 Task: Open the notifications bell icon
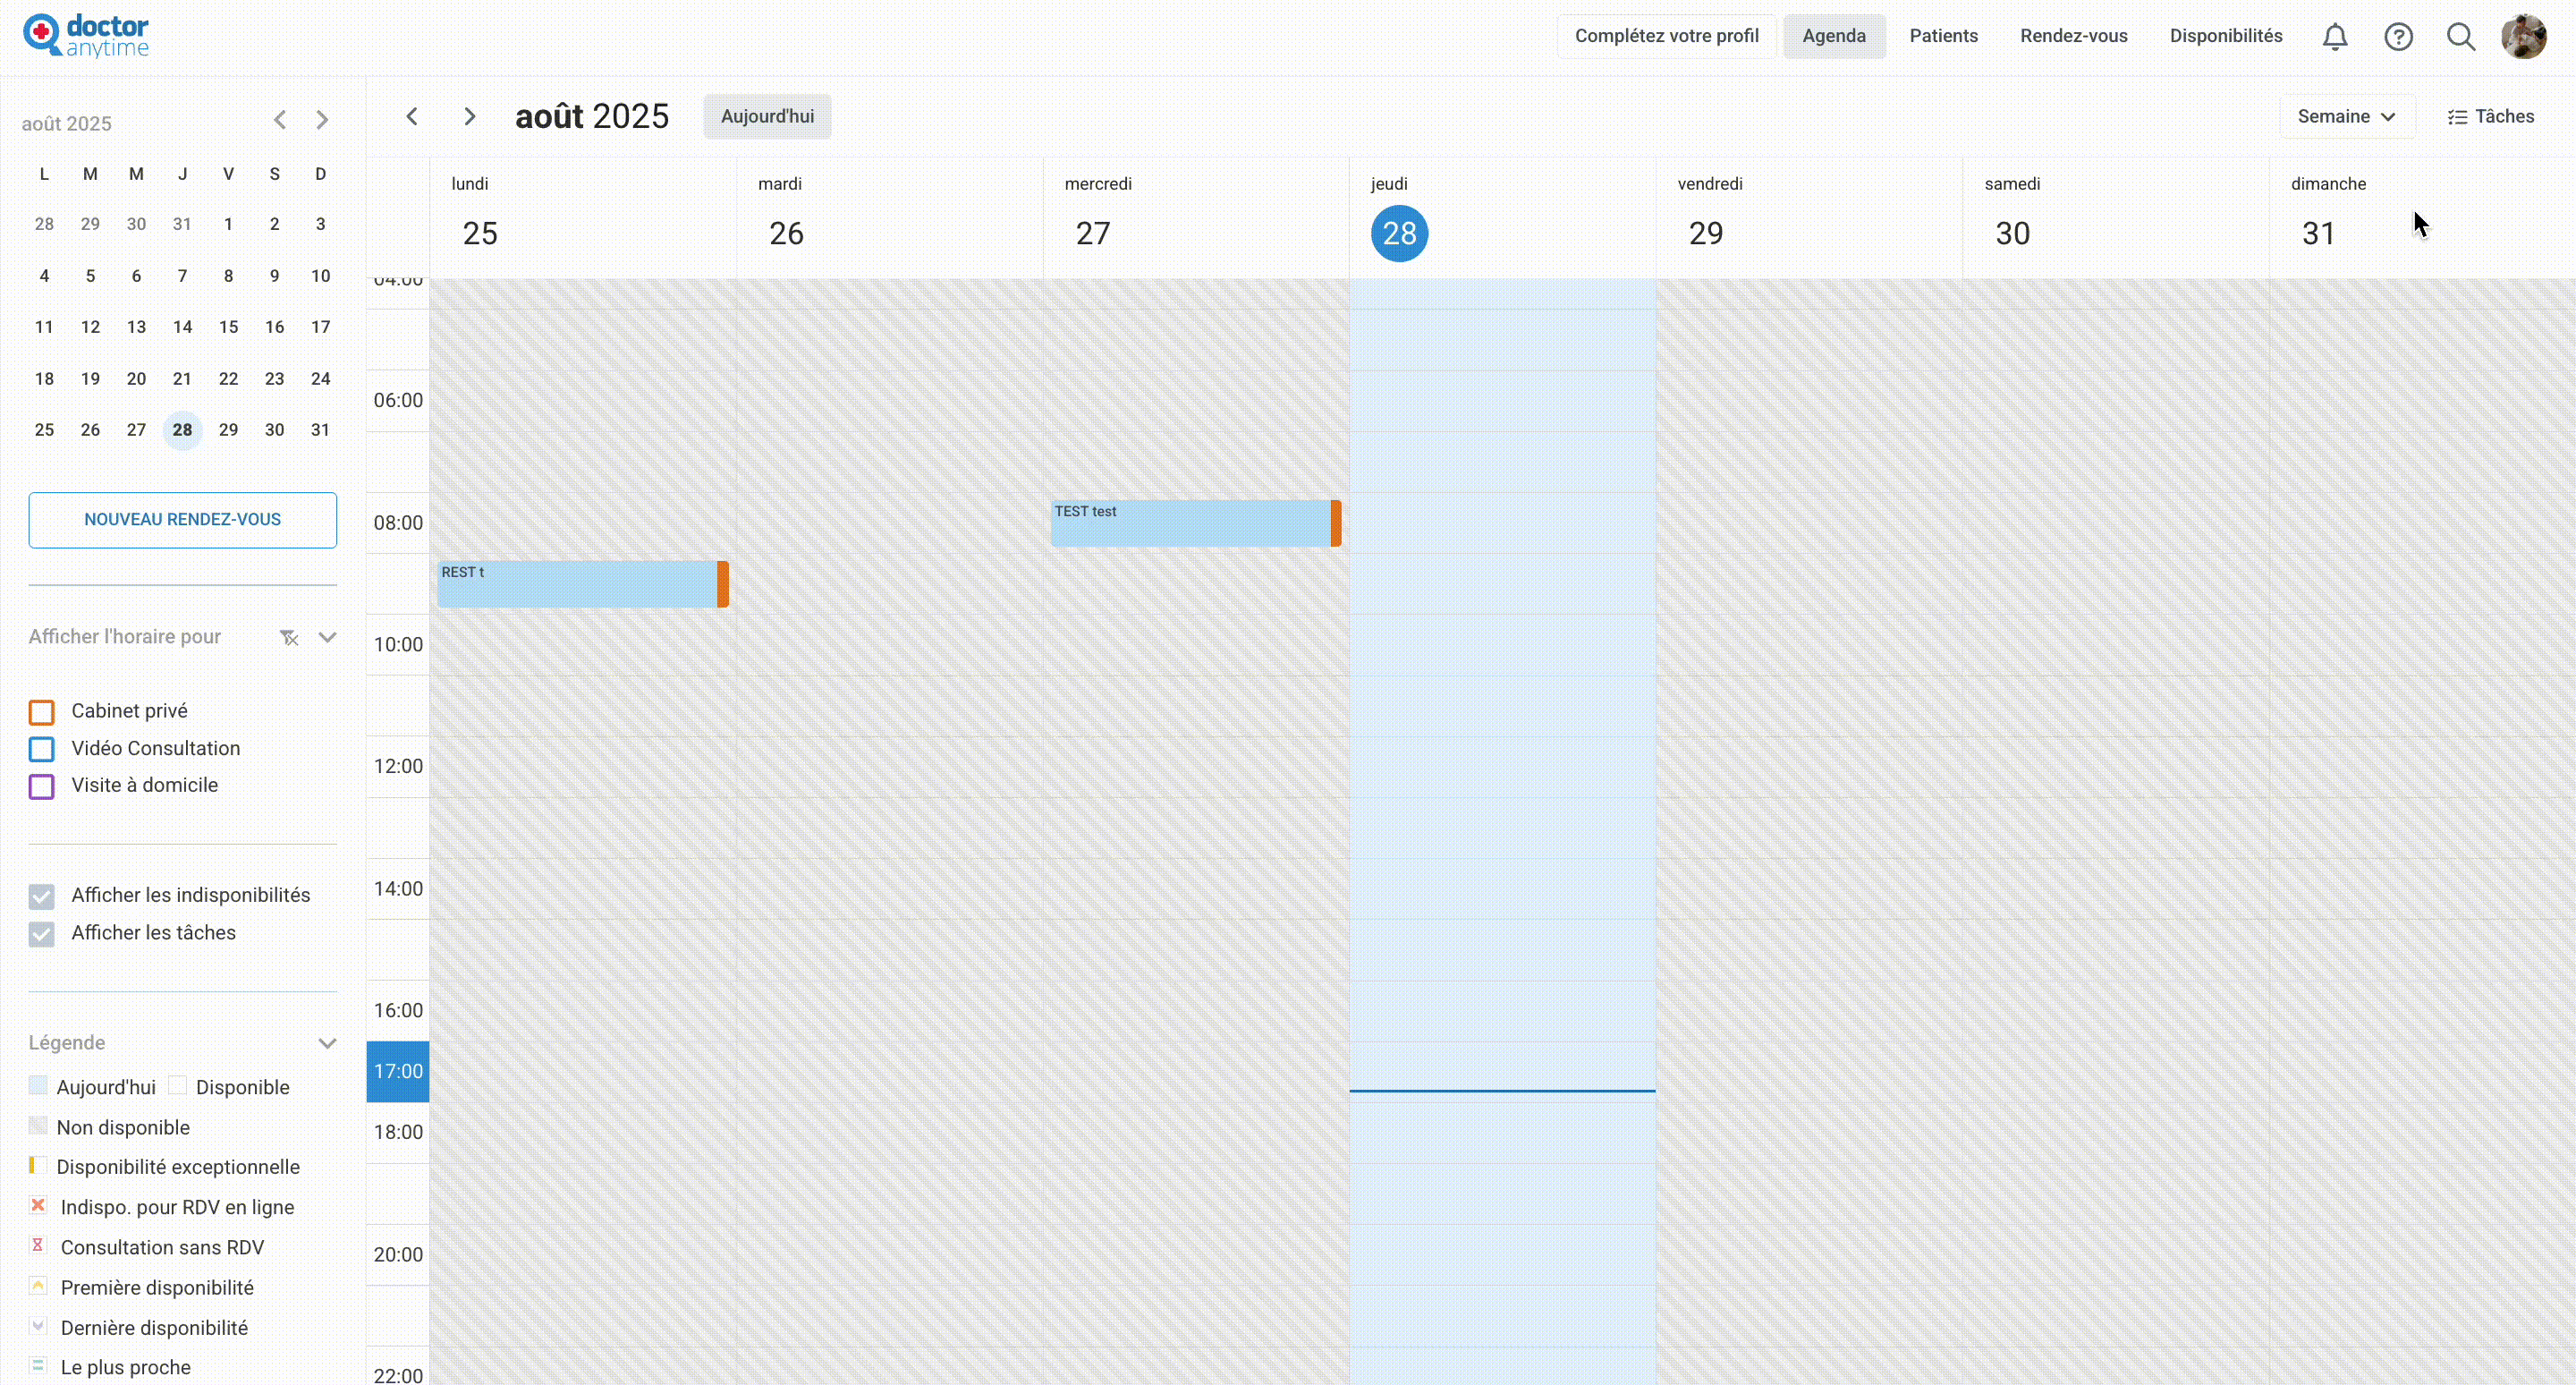tap(2334, 37)
